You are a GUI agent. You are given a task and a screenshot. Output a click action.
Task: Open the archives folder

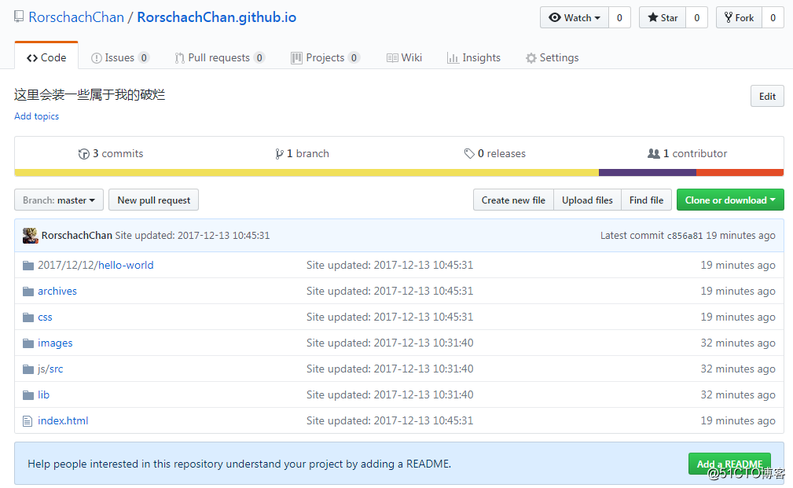point(57,292)
